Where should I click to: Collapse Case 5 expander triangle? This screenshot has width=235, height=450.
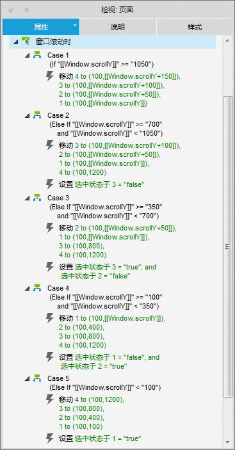point(28,378)
